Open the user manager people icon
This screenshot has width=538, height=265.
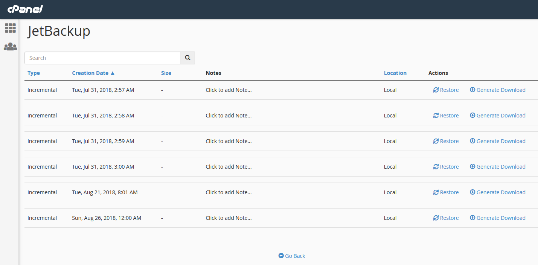[10, 47]
